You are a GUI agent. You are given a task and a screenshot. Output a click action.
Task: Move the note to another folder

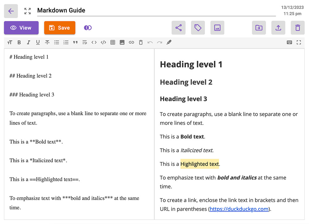coord(259,27)
